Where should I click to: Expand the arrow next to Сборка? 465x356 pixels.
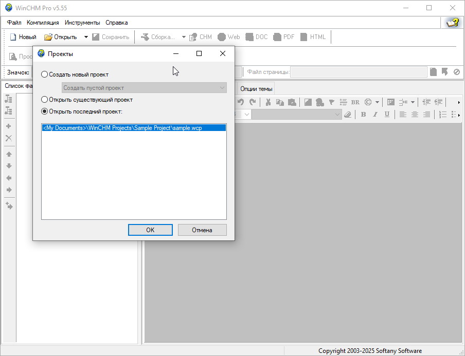(184, 37)
